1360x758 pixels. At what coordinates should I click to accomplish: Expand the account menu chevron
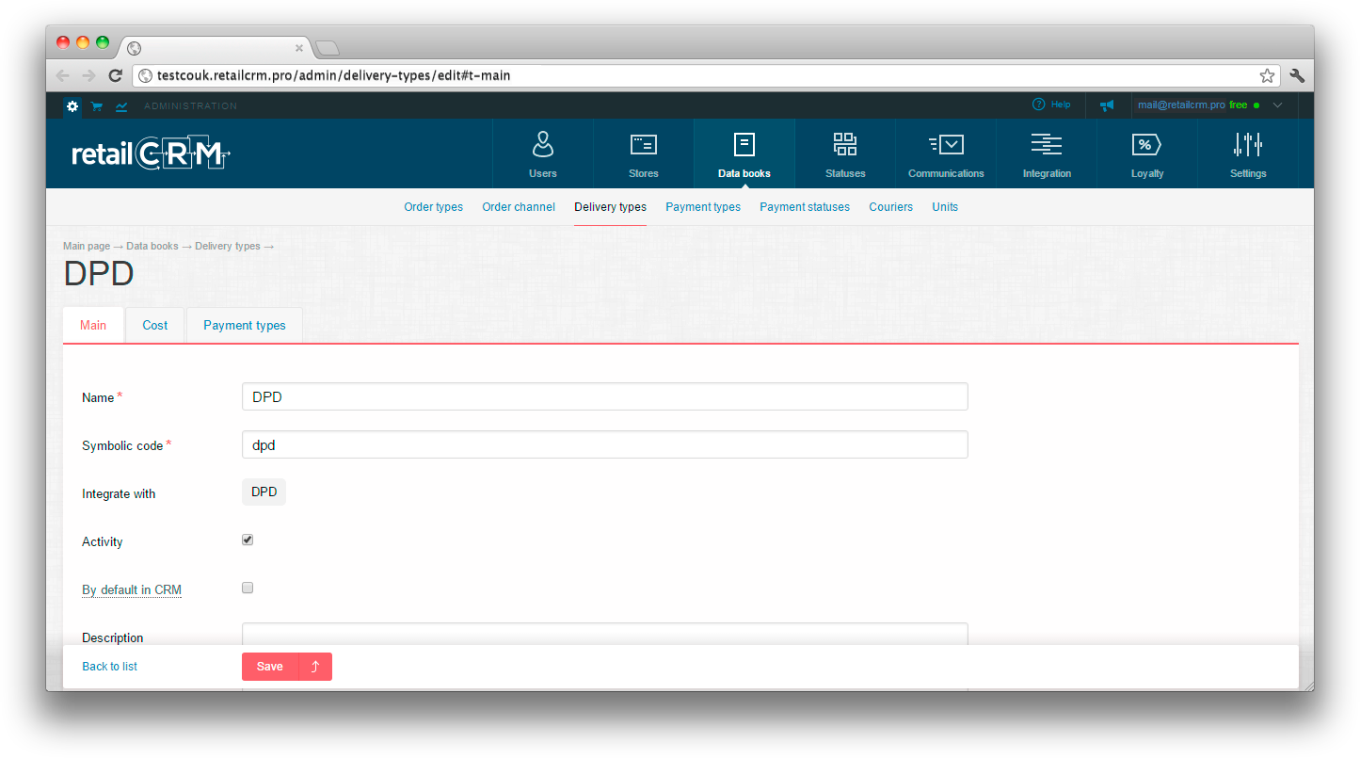point(1277,105)
